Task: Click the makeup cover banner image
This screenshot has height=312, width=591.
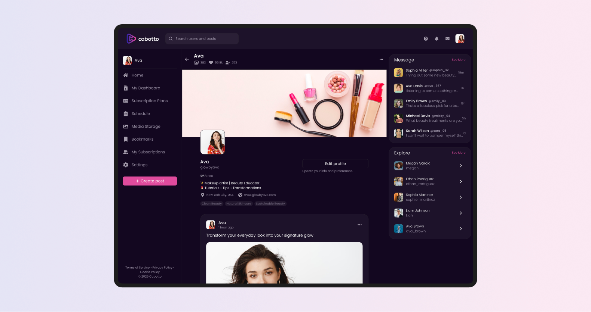Action: point(284,103)
